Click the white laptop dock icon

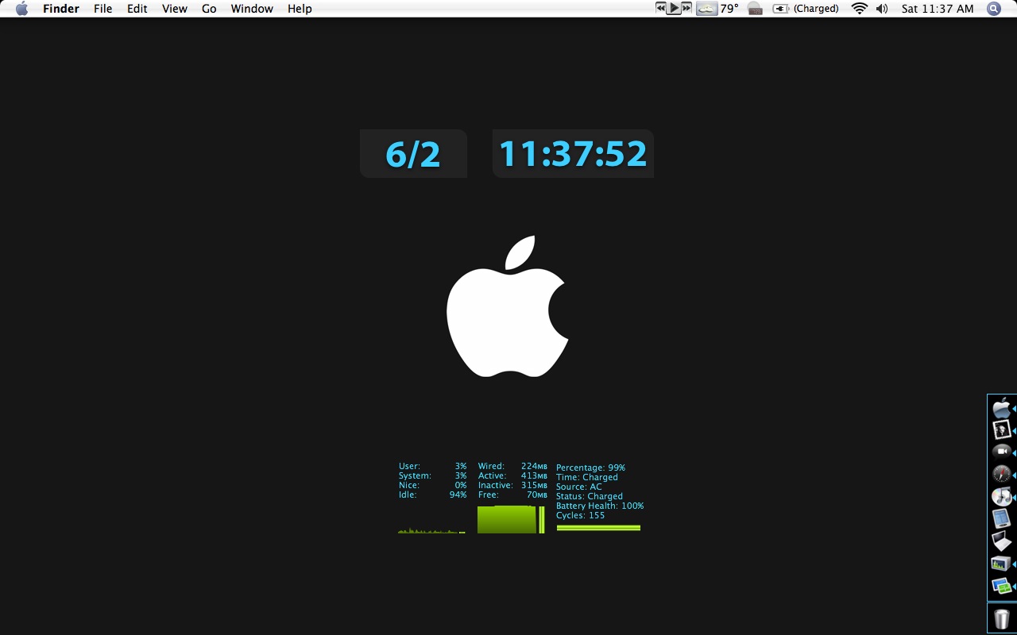pos(1001,541)
